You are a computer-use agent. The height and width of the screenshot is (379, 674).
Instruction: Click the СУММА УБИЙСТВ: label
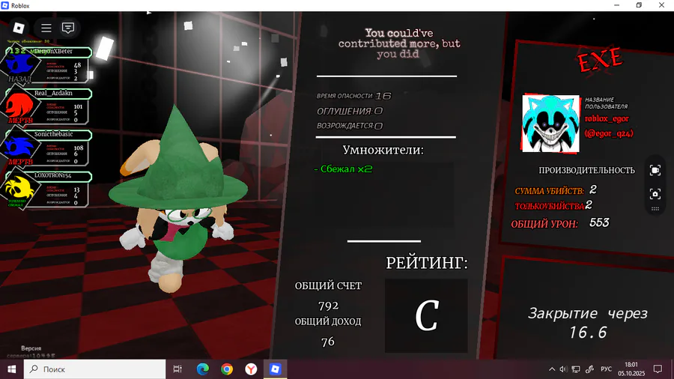[550, 191]
